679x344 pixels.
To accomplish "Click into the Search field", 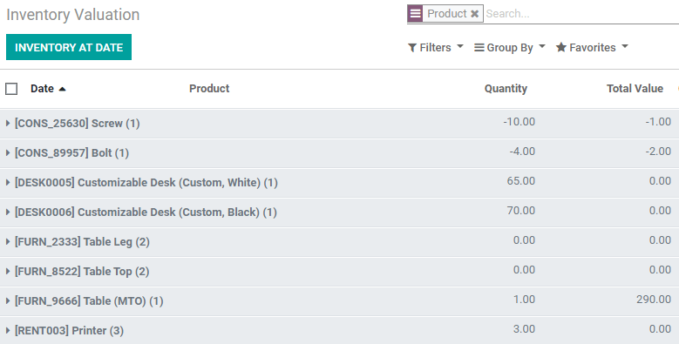I will click(x=581, y=14).
